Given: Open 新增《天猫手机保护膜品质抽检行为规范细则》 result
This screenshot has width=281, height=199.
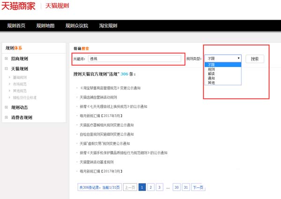Looking at the screenshot, I should pyautogui.click(x=124, y=153).
